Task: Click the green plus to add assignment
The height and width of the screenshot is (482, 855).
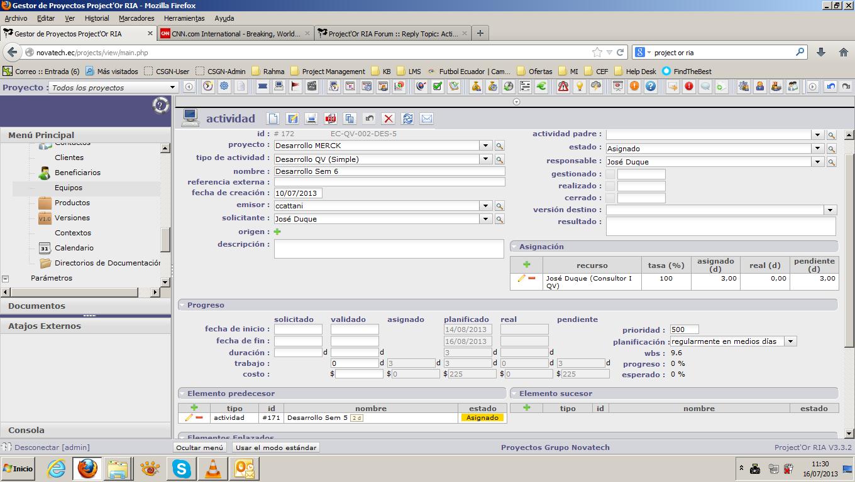Action: point(526,264)
